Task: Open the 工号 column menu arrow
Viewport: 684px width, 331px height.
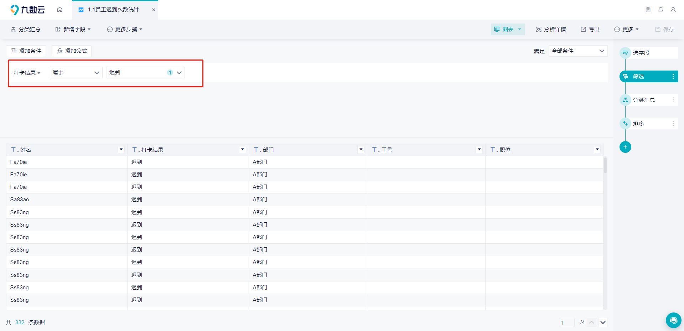Action: click(x=479, y=150)
